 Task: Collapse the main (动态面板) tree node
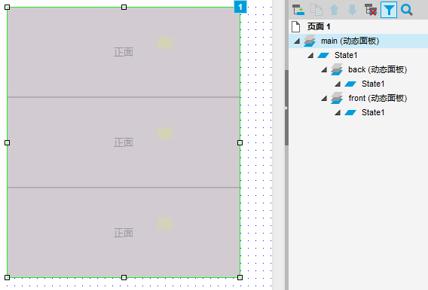coord(297,41)
